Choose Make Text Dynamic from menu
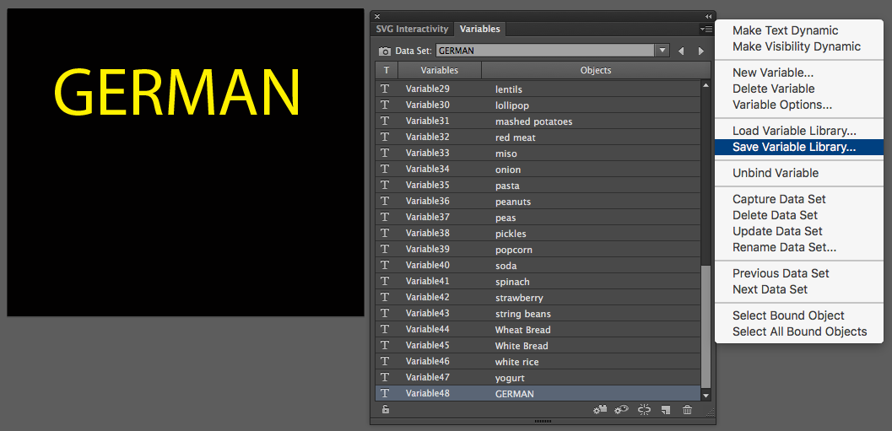Image resolution: width=892 pixels, height=431 pixels. click(785, 30)
